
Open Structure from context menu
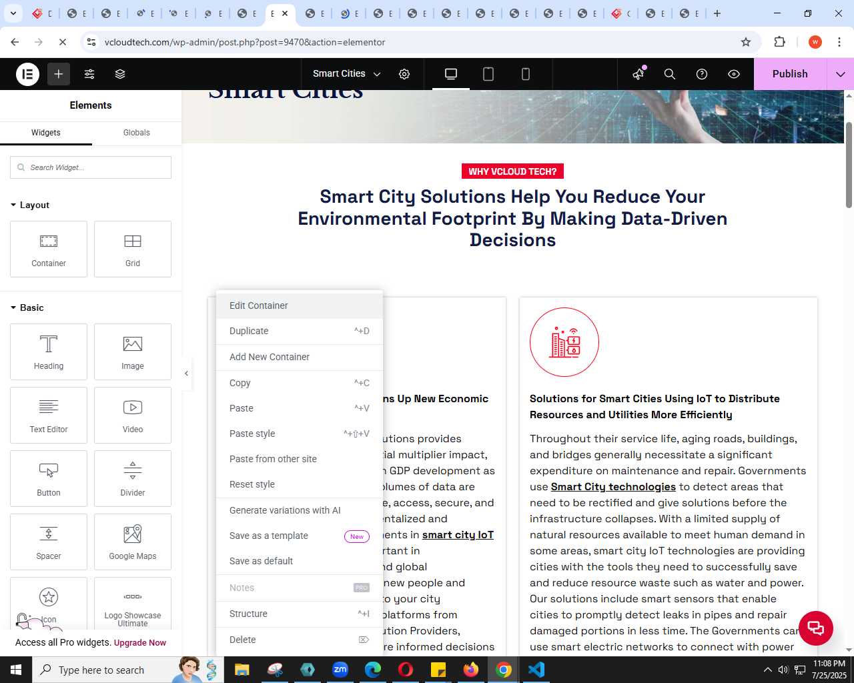[300, 614]
